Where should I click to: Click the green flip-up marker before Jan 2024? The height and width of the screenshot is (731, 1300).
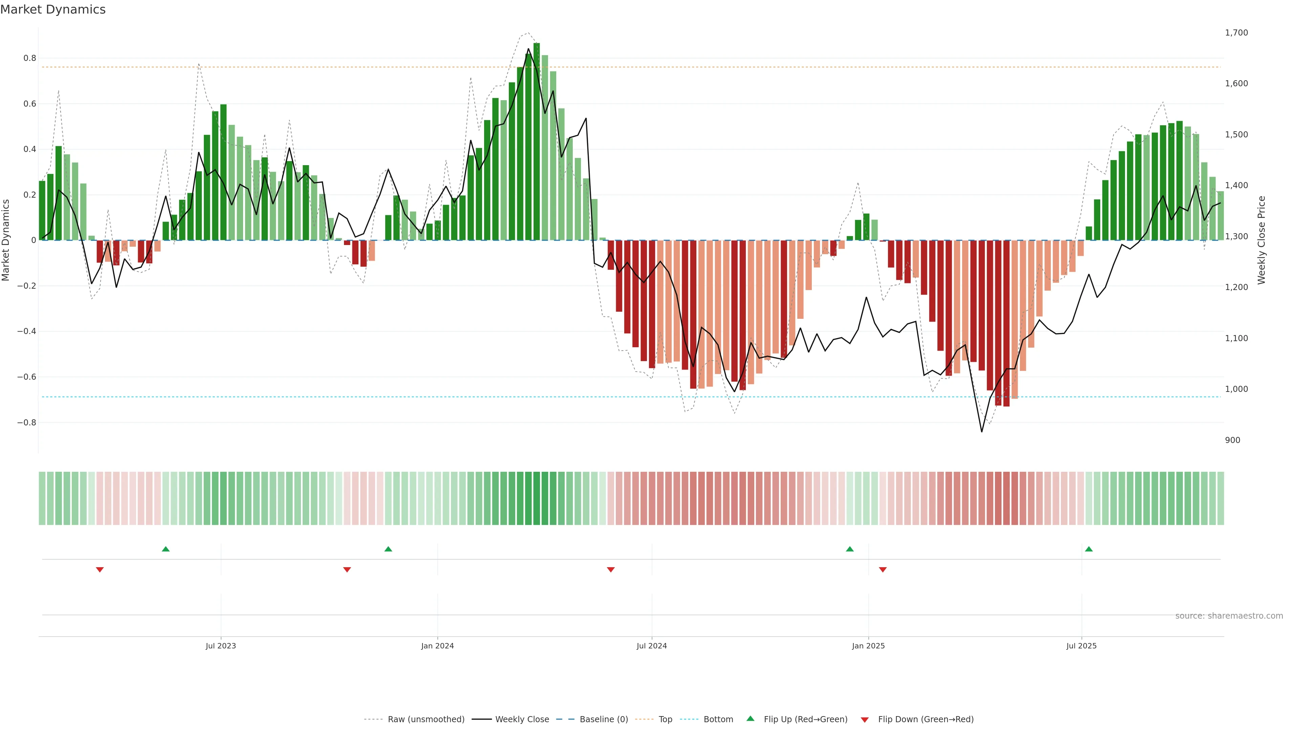(x=388, y=549)
